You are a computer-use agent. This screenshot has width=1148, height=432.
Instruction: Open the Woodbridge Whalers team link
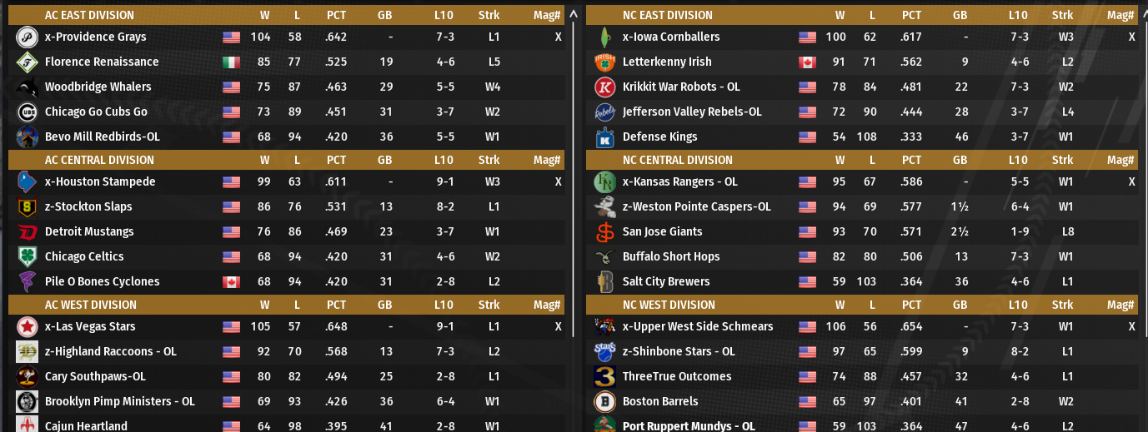(98, 87)
